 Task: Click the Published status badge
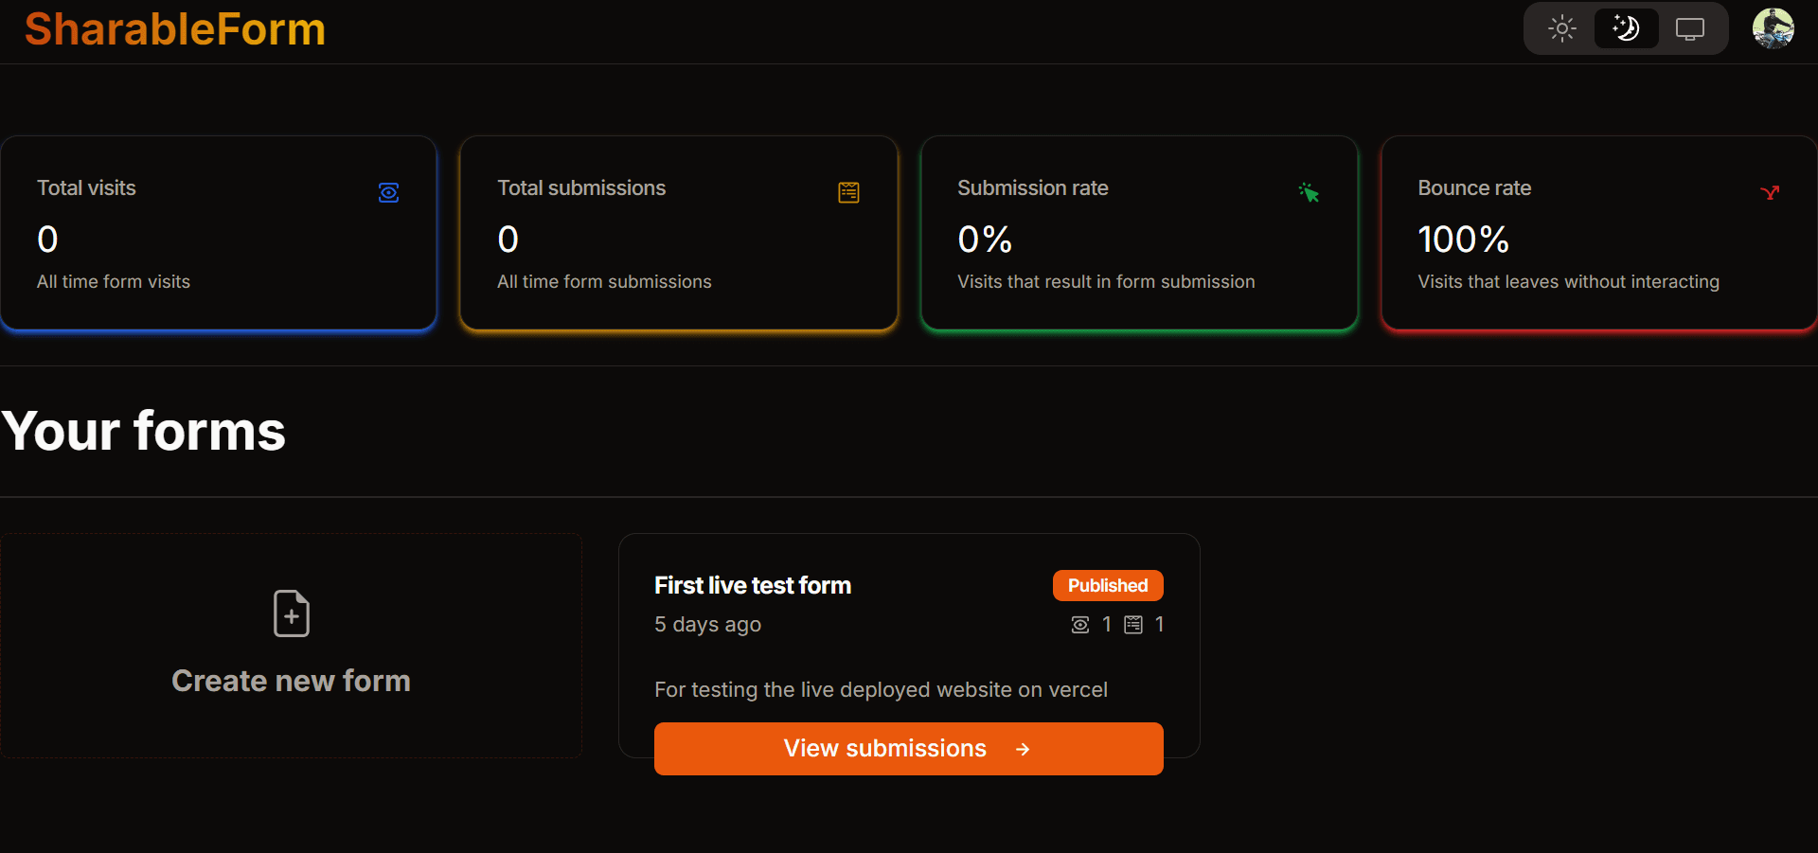tap(1107, 585)
